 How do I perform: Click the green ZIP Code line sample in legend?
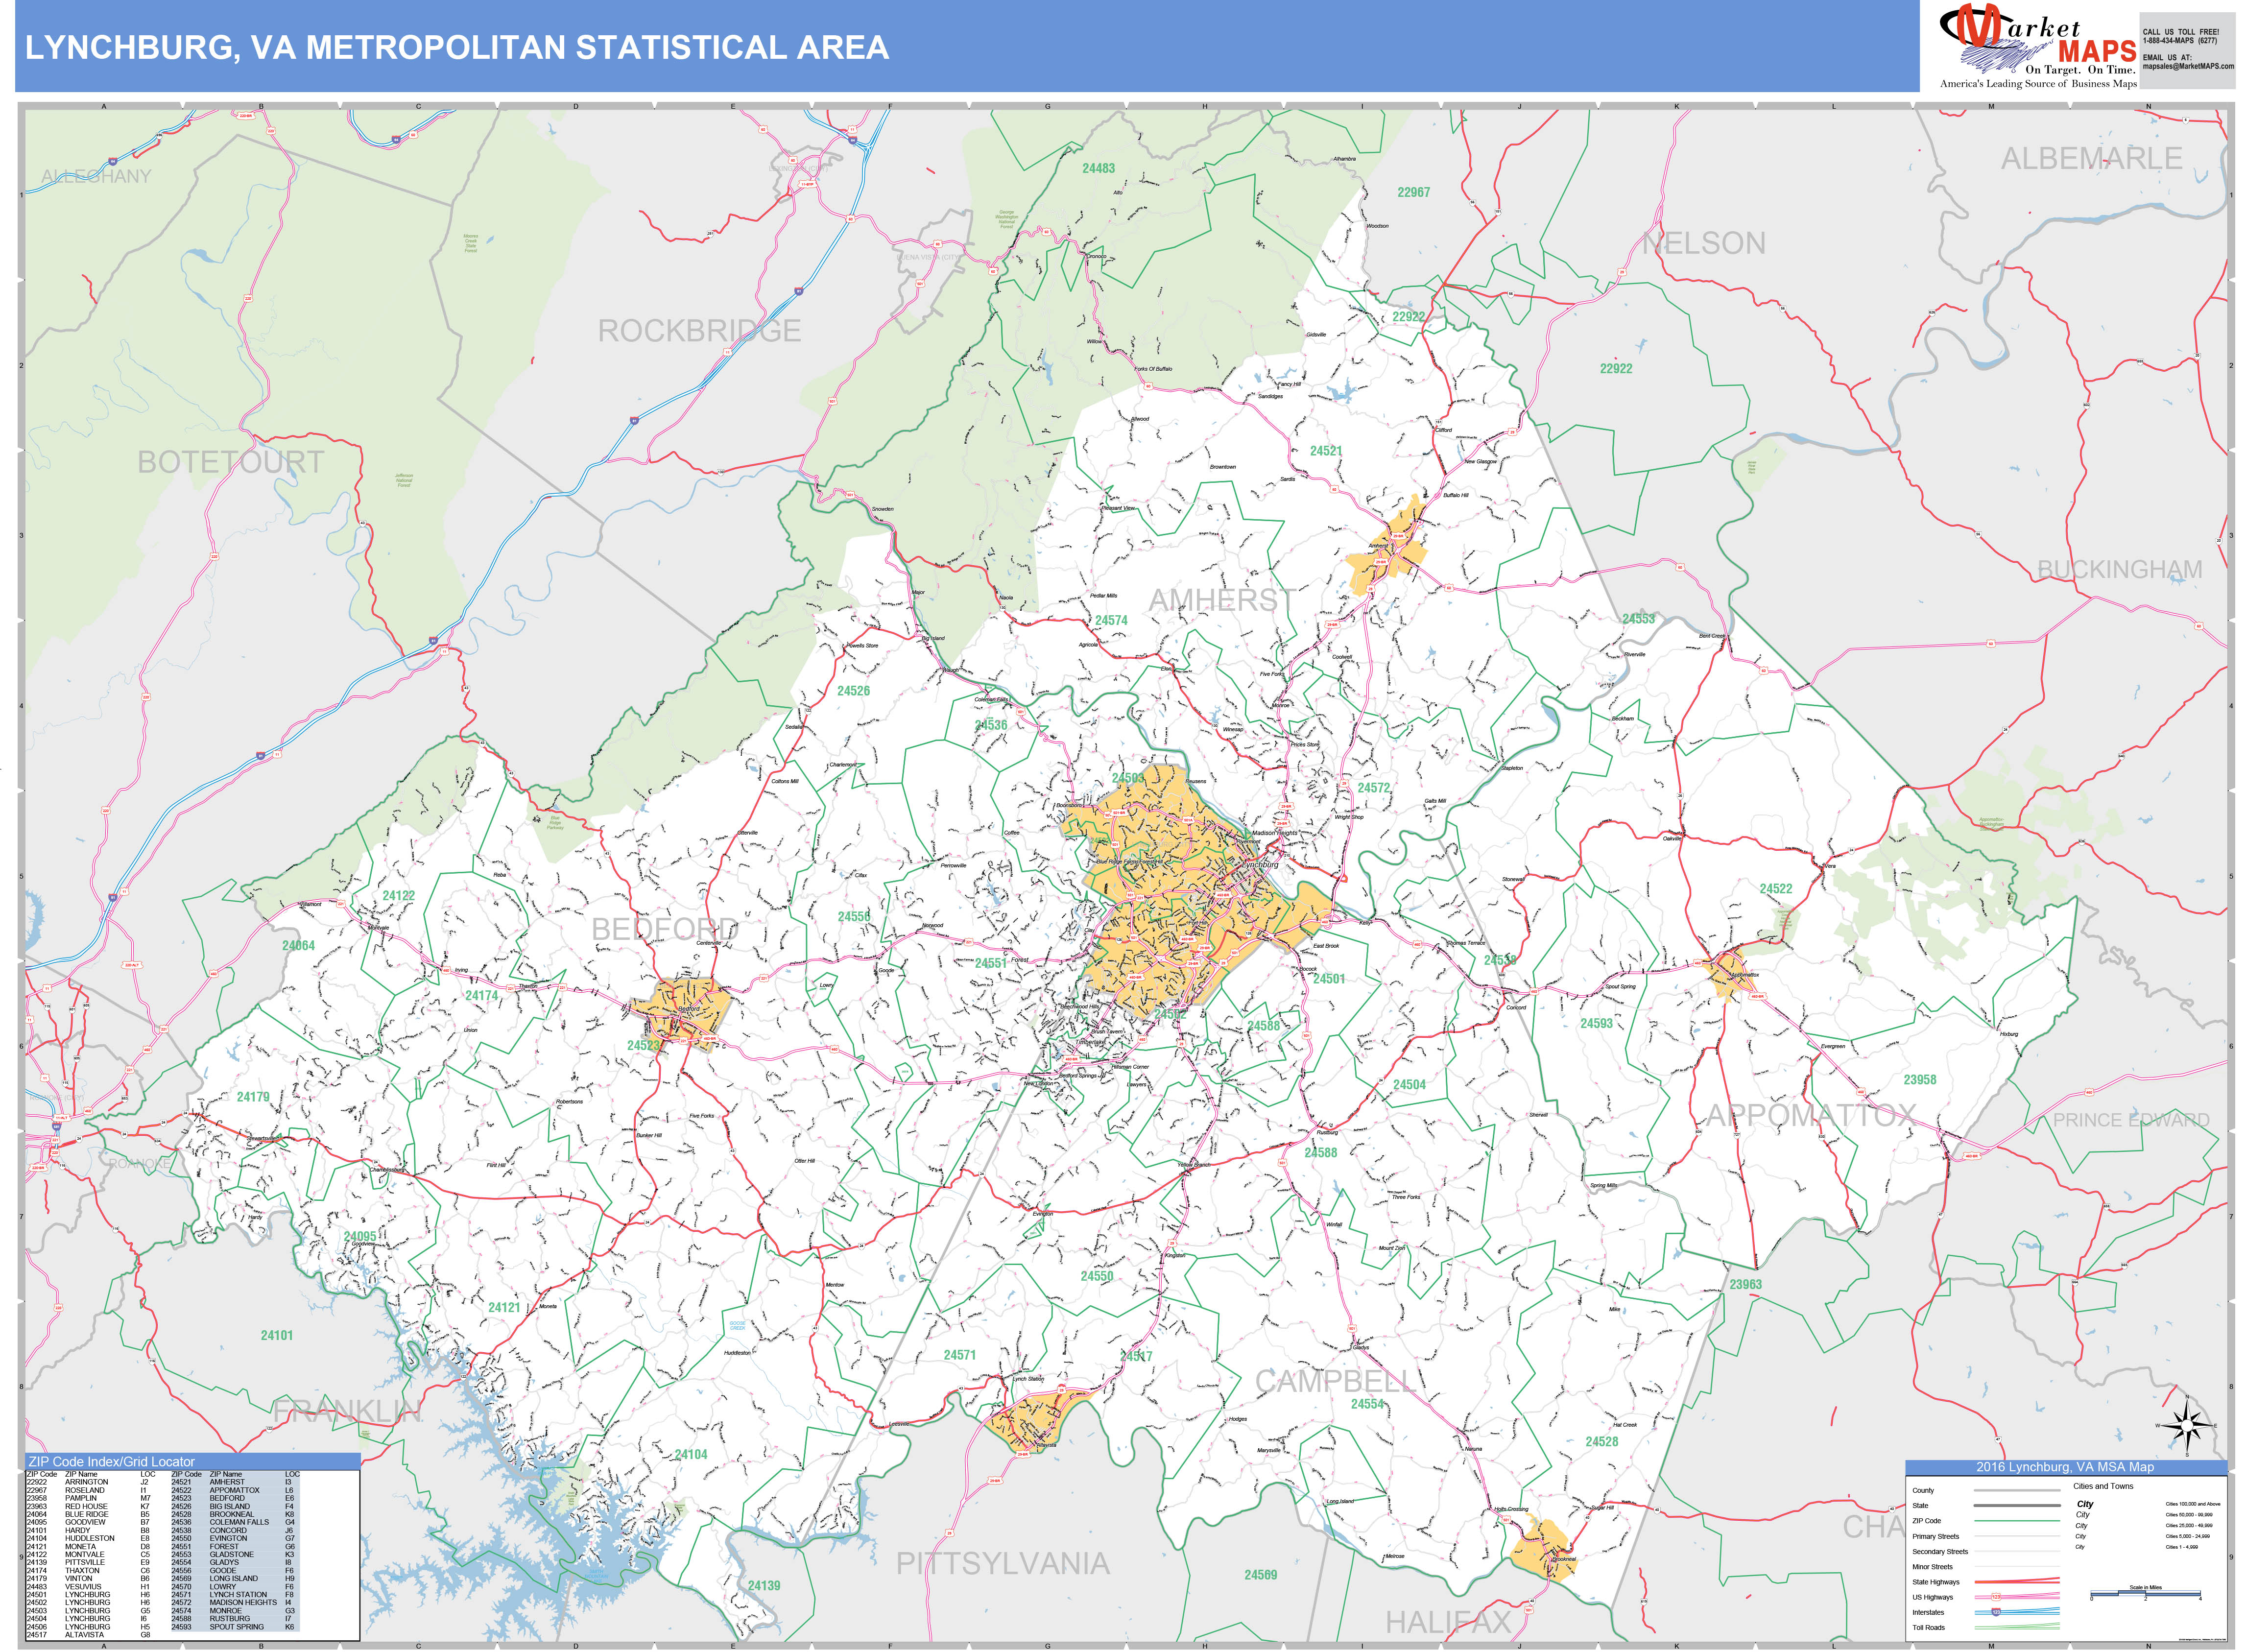click(x=2017, y=1521)
